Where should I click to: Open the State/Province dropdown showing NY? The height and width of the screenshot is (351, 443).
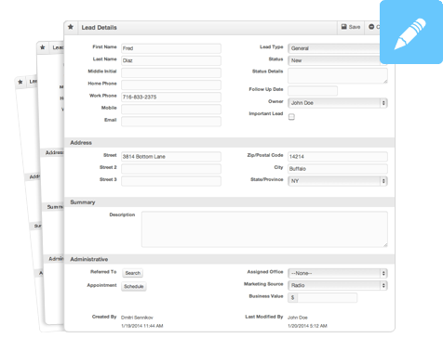338,181
